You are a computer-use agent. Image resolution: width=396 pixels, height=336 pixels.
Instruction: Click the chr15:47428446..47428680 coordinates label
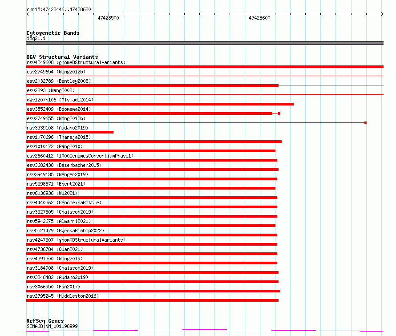click(x=59, y=9)
